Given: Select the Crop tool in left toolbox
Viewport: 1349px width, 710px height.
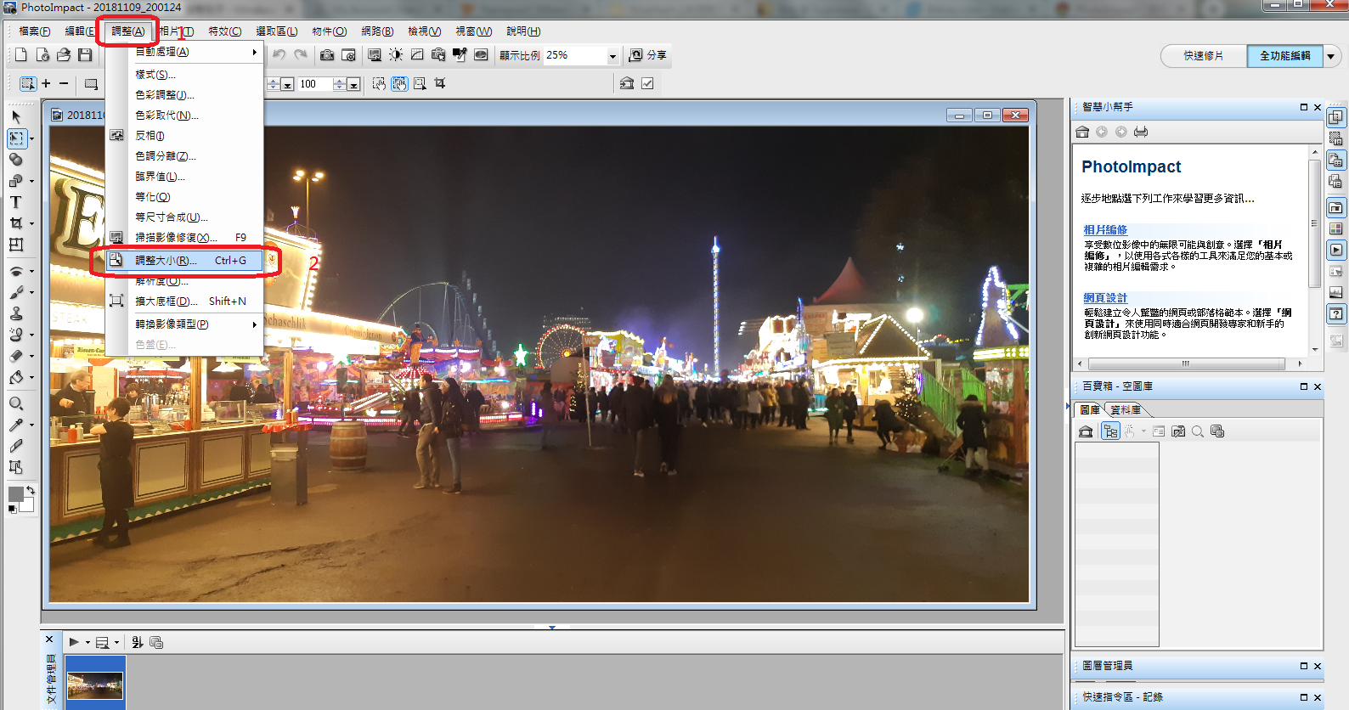Looking at the screenshot, I should coord(15,223).
